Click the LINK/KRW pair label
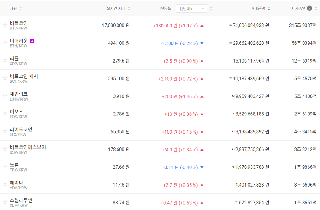This screenshot has width=320, height=210. pyautogui.click(x=19, y=99)
